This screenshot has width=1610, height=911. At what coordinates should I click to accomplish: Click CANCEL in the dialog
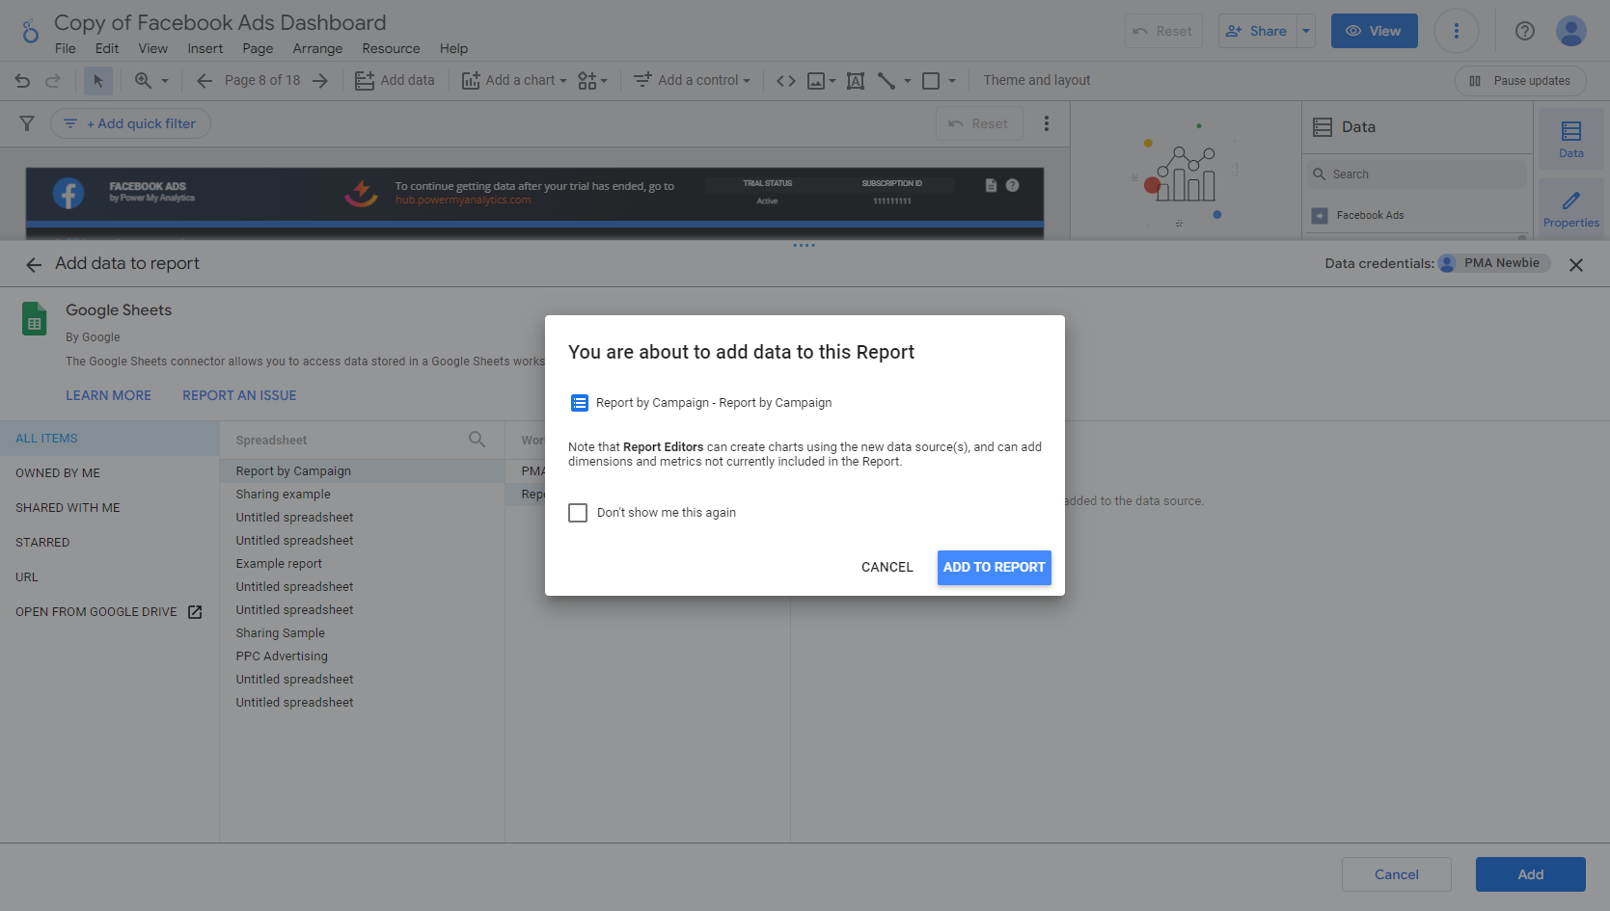[887, 568]
